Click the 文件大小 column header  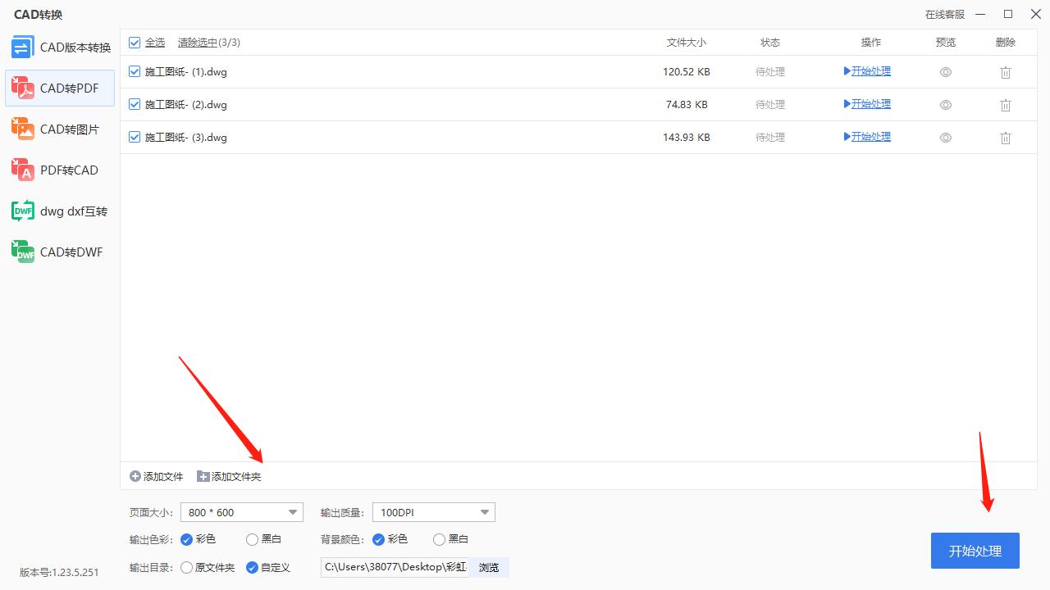[x=687, y=43]
